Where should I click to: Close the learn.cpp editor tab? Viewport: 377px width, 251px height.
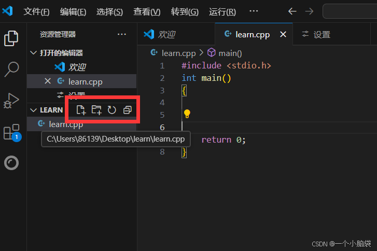click(x=283, y=34)
